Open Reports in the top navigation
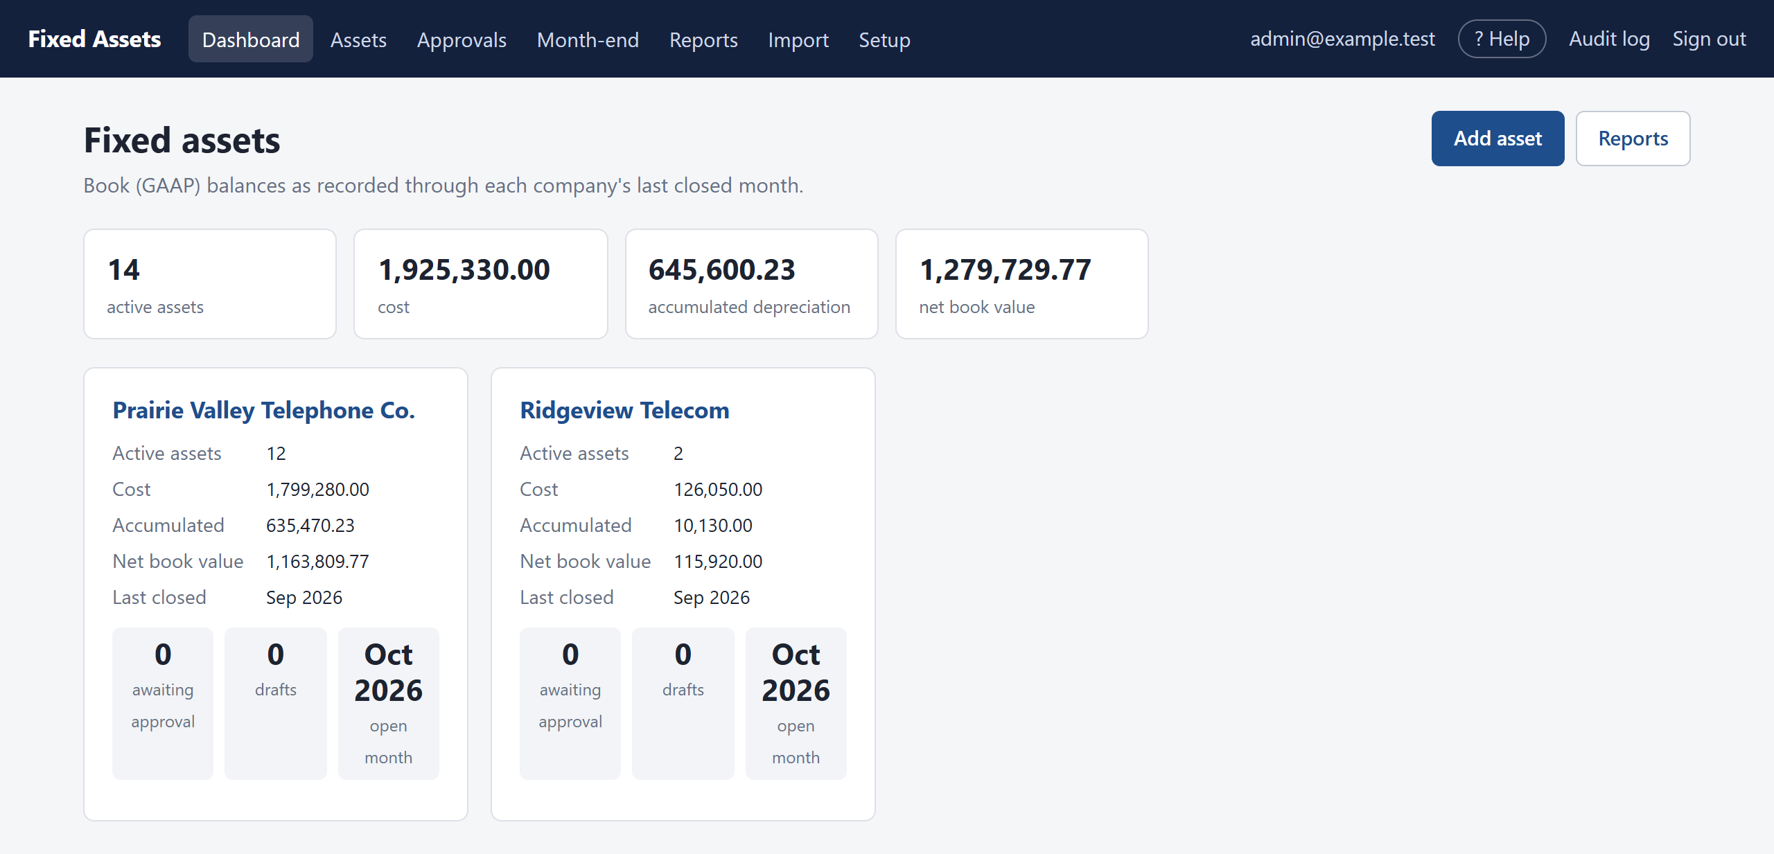 pos(703,39)
